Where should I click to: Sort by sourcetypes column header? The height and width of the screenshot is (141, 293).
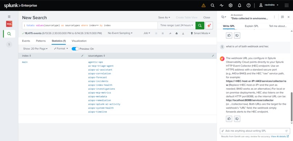97,56
